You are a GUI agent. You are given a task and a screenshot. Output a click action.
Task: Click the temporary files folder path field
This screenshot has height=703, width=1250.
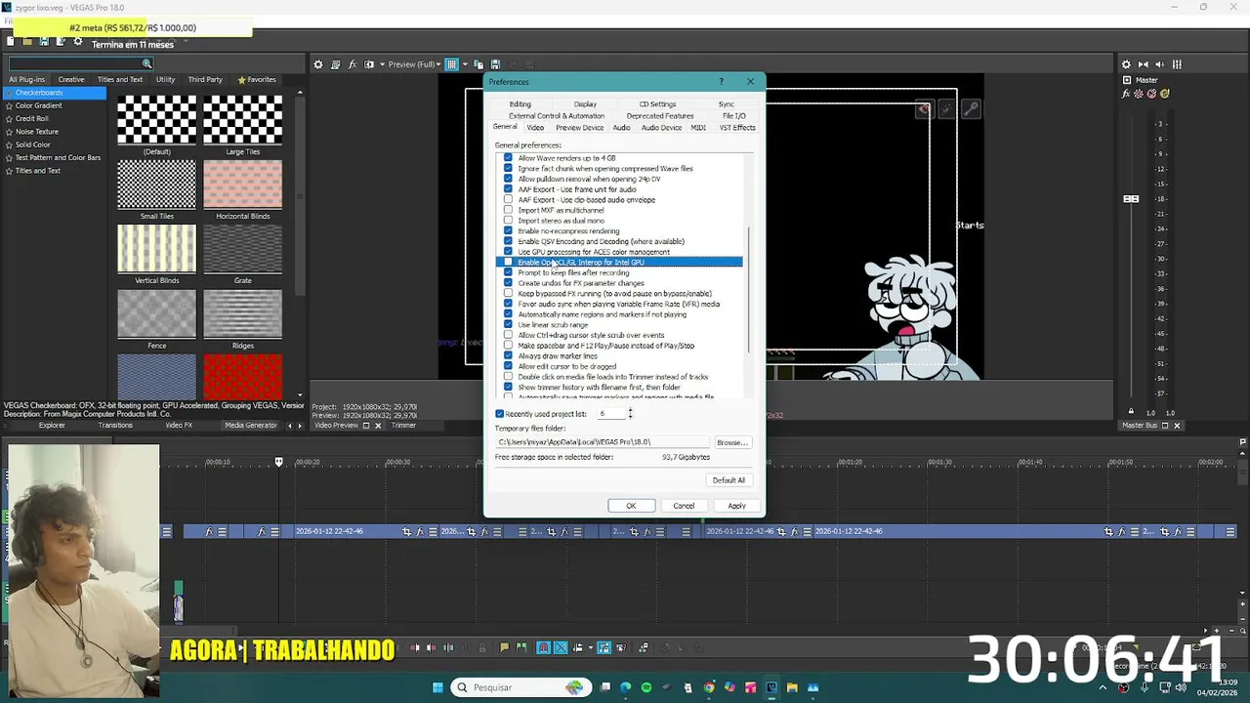click(x=601, y=442)
